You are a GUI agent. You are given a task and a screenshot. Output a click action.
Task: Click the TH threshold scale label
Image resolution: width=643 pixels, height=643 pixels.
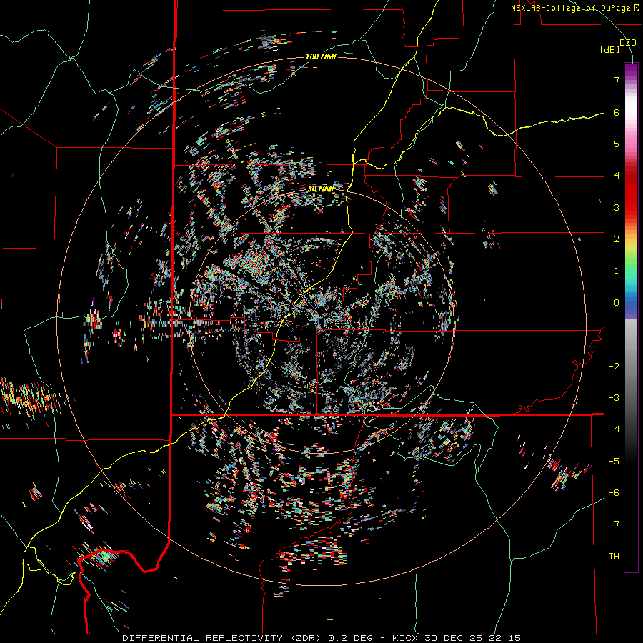pyautogui.click(x=614, y=556)
